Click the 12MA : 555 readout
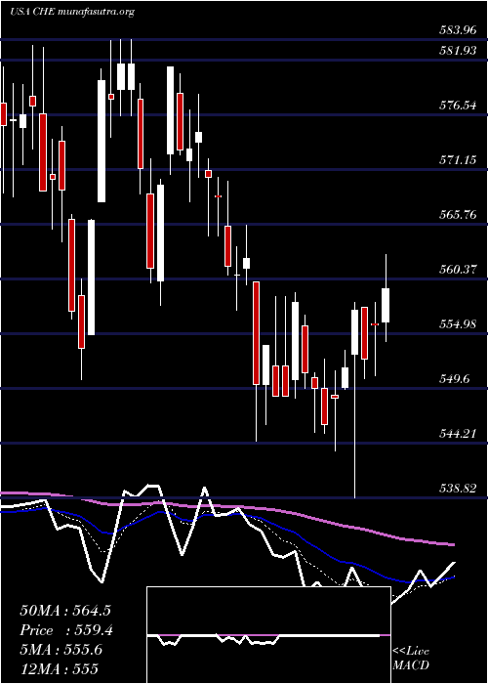 click(59, 668)
